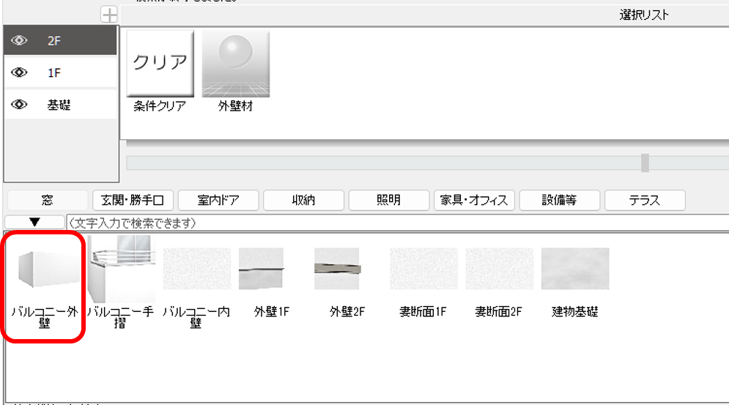
Task: Switch to the 玄関・勝手口 tab
Action: coord(133,200)
